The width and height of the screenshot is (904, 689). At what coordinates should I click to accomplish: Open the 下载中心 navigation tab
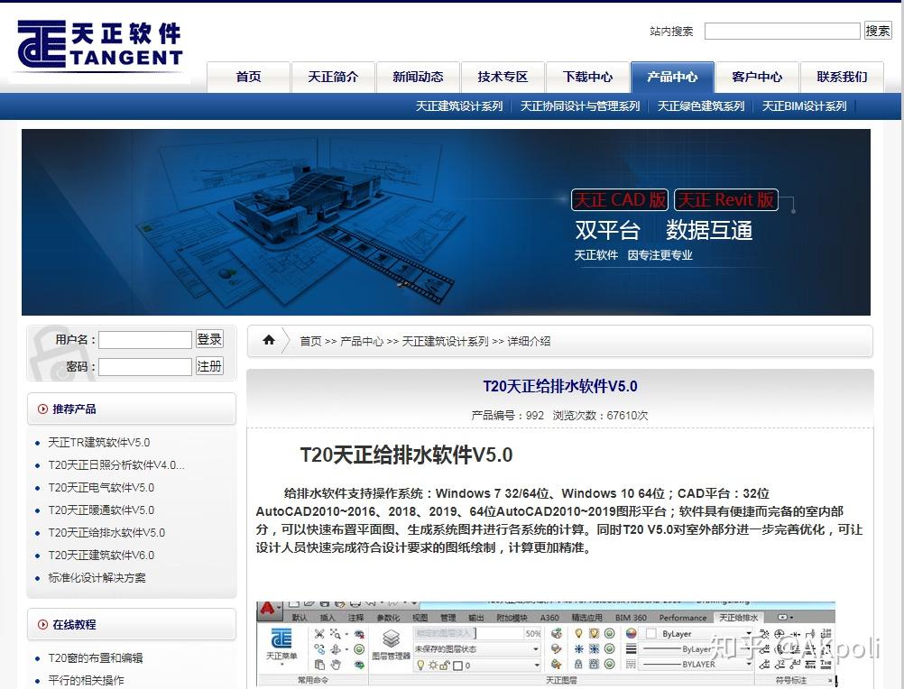587,77
